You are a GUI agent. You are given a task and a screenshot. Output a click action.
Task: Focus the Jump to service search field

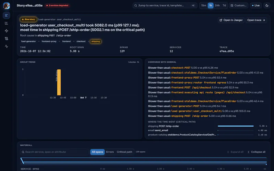[x=165, y=5]
